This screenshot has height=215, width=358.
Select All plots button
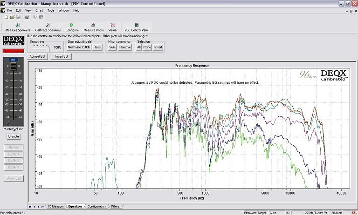pyautogui.click(x=139, y=47)
